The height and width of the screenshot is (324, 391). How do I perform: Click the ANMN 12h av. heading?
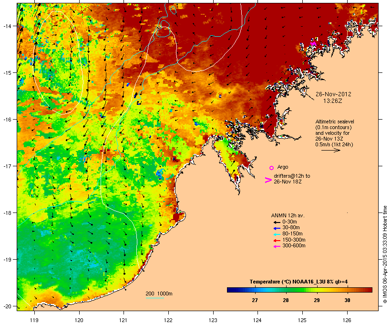coord(288,215)
